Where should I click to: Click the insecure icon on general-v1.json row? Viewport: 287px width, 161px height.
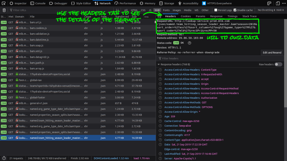[17, 103]
